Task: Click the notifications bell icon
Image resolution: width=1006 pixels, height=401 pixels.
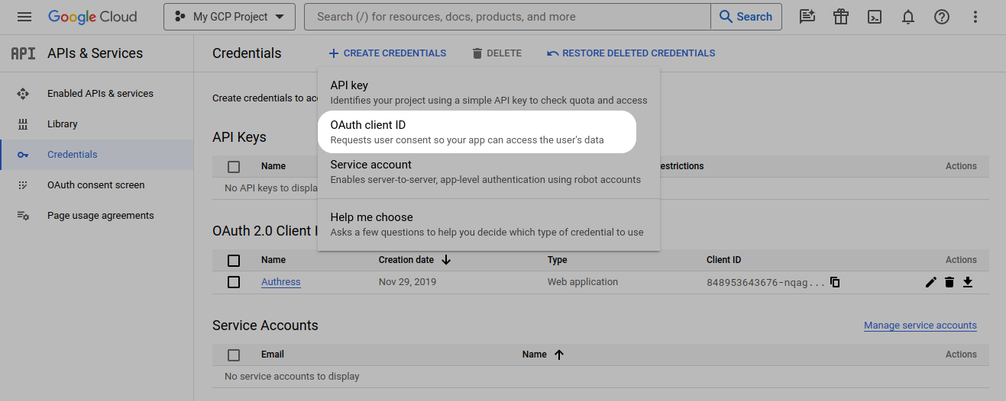Action: [908, 17]
